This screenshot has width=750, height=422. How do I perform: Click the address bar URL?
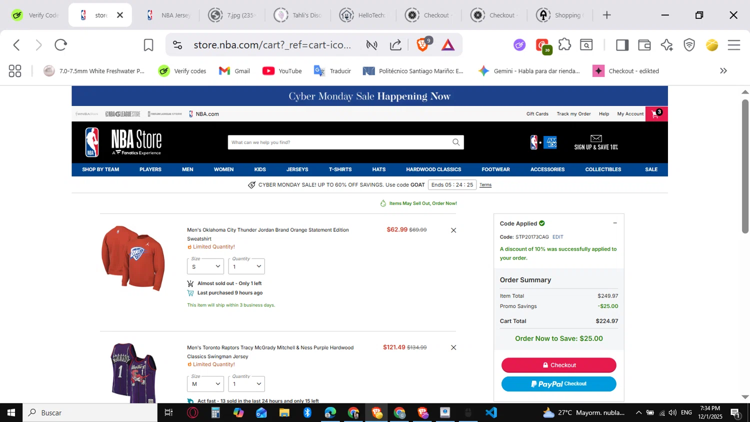272,45
